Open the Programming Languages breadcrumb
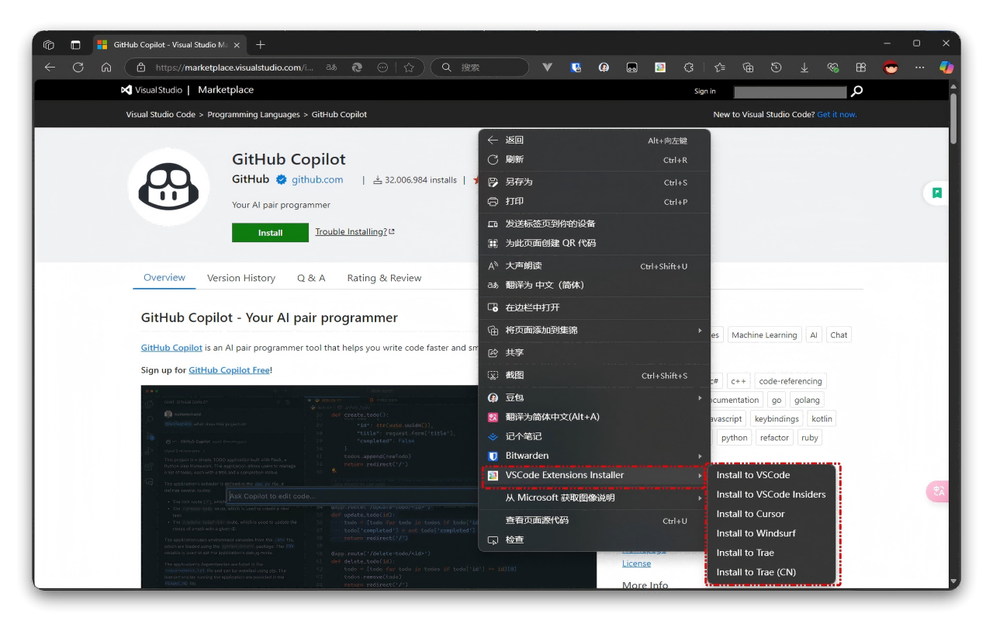993x621 pixels. click(x=254, y=114)
